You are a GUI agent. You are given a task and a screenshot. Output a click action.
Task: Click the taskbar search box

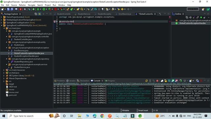34,116
